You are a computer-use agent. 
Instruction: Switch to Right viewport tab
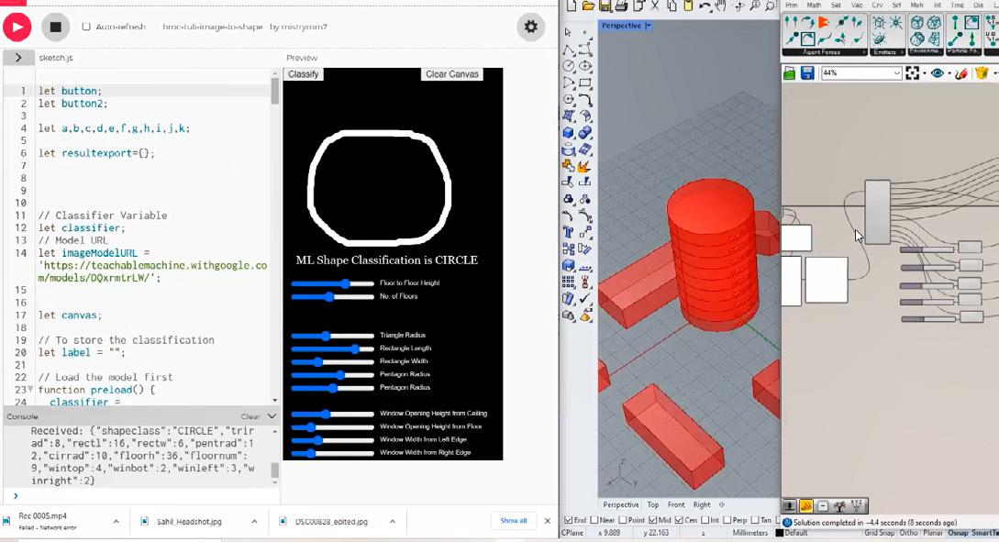click(x=702, y=504)
